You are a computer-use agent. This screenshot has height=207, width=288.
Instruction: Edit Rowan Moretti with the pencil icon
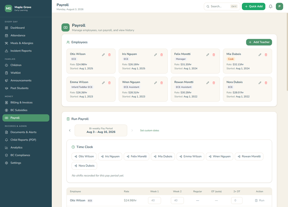(208, 83)
